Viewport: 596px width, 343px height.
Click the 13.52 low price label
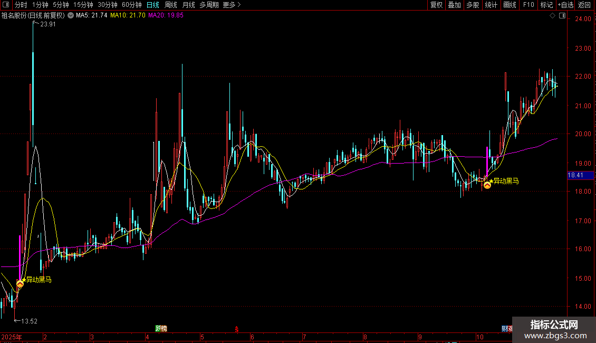click(29, 321)
